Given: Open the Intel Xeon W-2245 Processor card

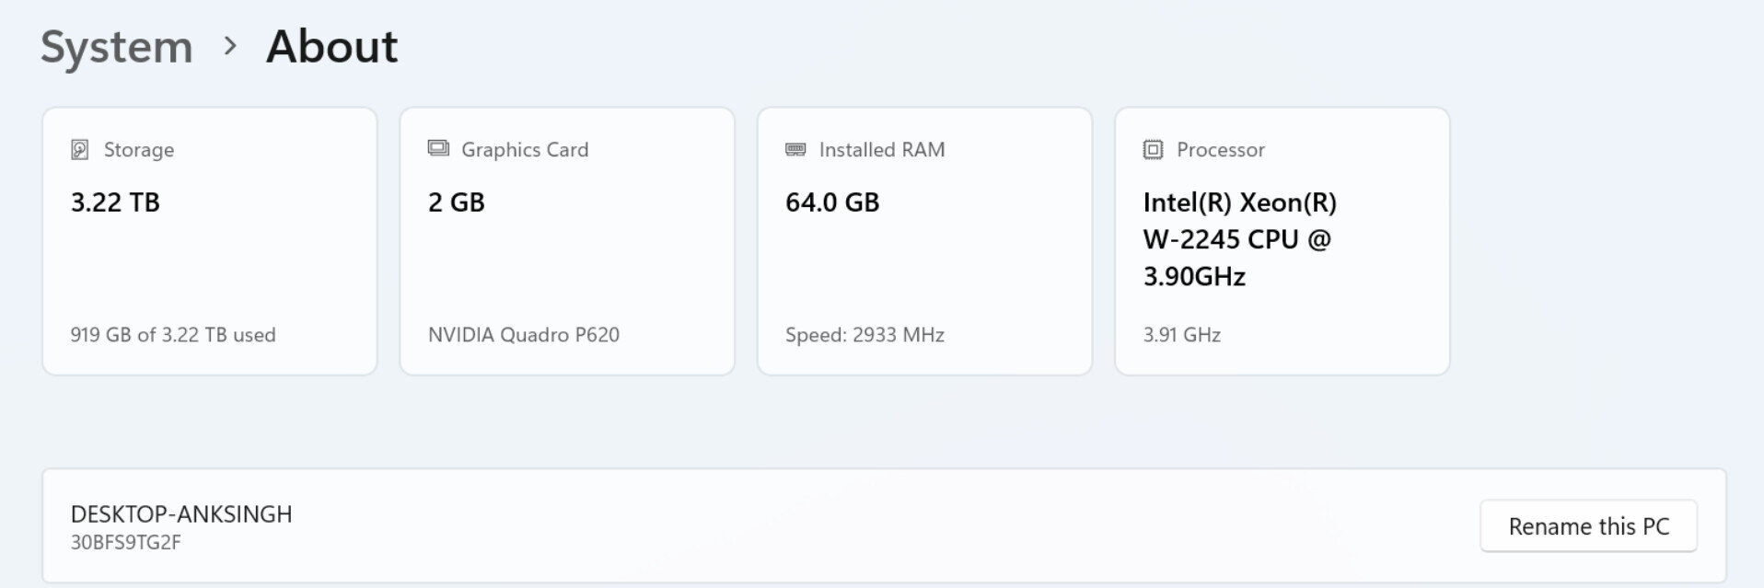Looking at the screenshot, I should 1282,241.
